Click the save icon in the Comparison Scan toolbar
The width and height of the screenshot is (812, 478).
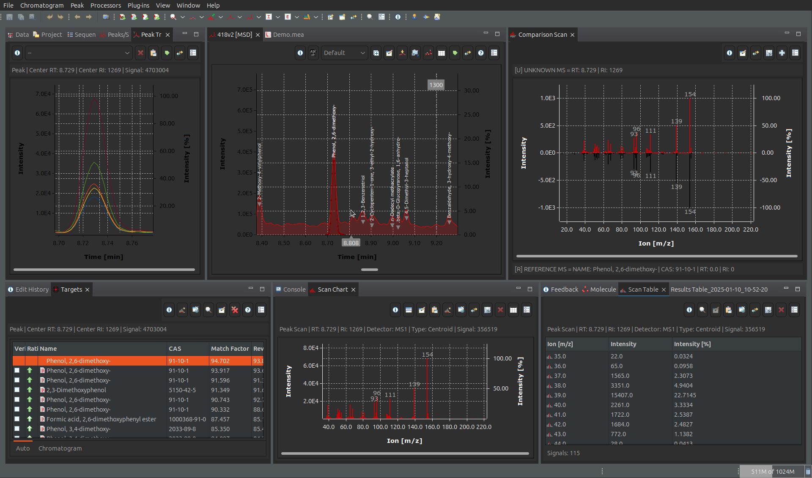click(x=769, y=53)
